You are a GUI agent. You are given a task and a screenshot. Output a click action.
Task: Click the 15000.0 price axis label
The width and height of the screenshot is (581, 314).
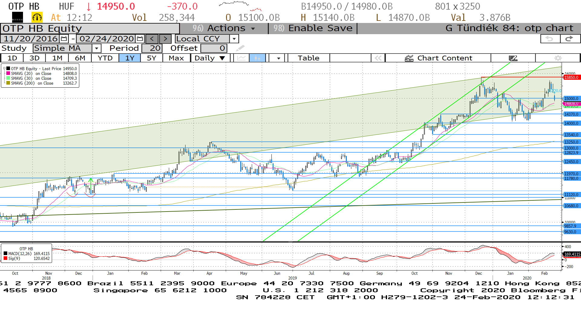pos(571,99)
